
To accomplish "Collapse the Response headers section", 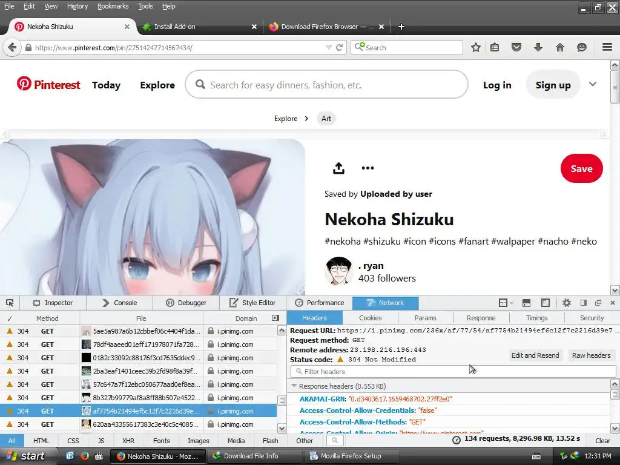I will pos(294,386).
